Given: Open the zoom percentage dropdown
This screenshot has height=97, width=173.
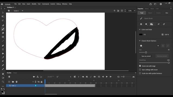Looking at the screenshot, I should tap(135, 11).
